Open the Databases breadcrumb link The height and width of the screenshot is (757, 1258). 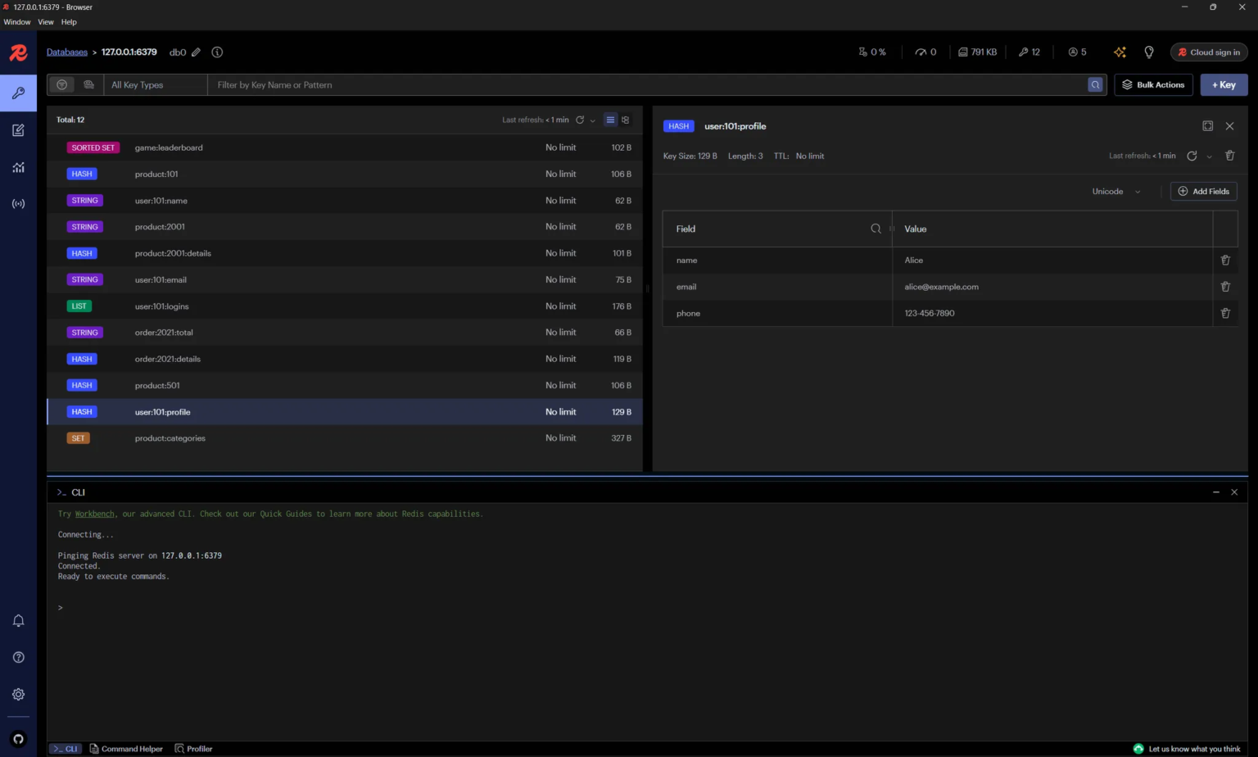(x=66, y=52)
